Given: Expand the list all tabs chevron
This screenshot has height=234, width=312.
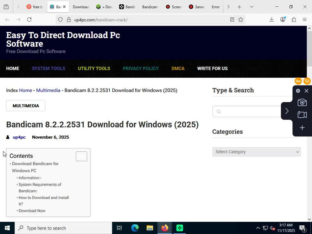Looking at the screenshot, I should click(x=251, y=7).
